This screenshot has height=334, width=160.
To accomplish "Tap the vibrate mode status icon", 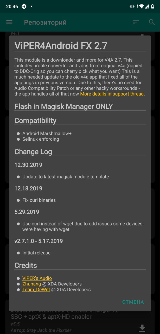I will 132,6.
